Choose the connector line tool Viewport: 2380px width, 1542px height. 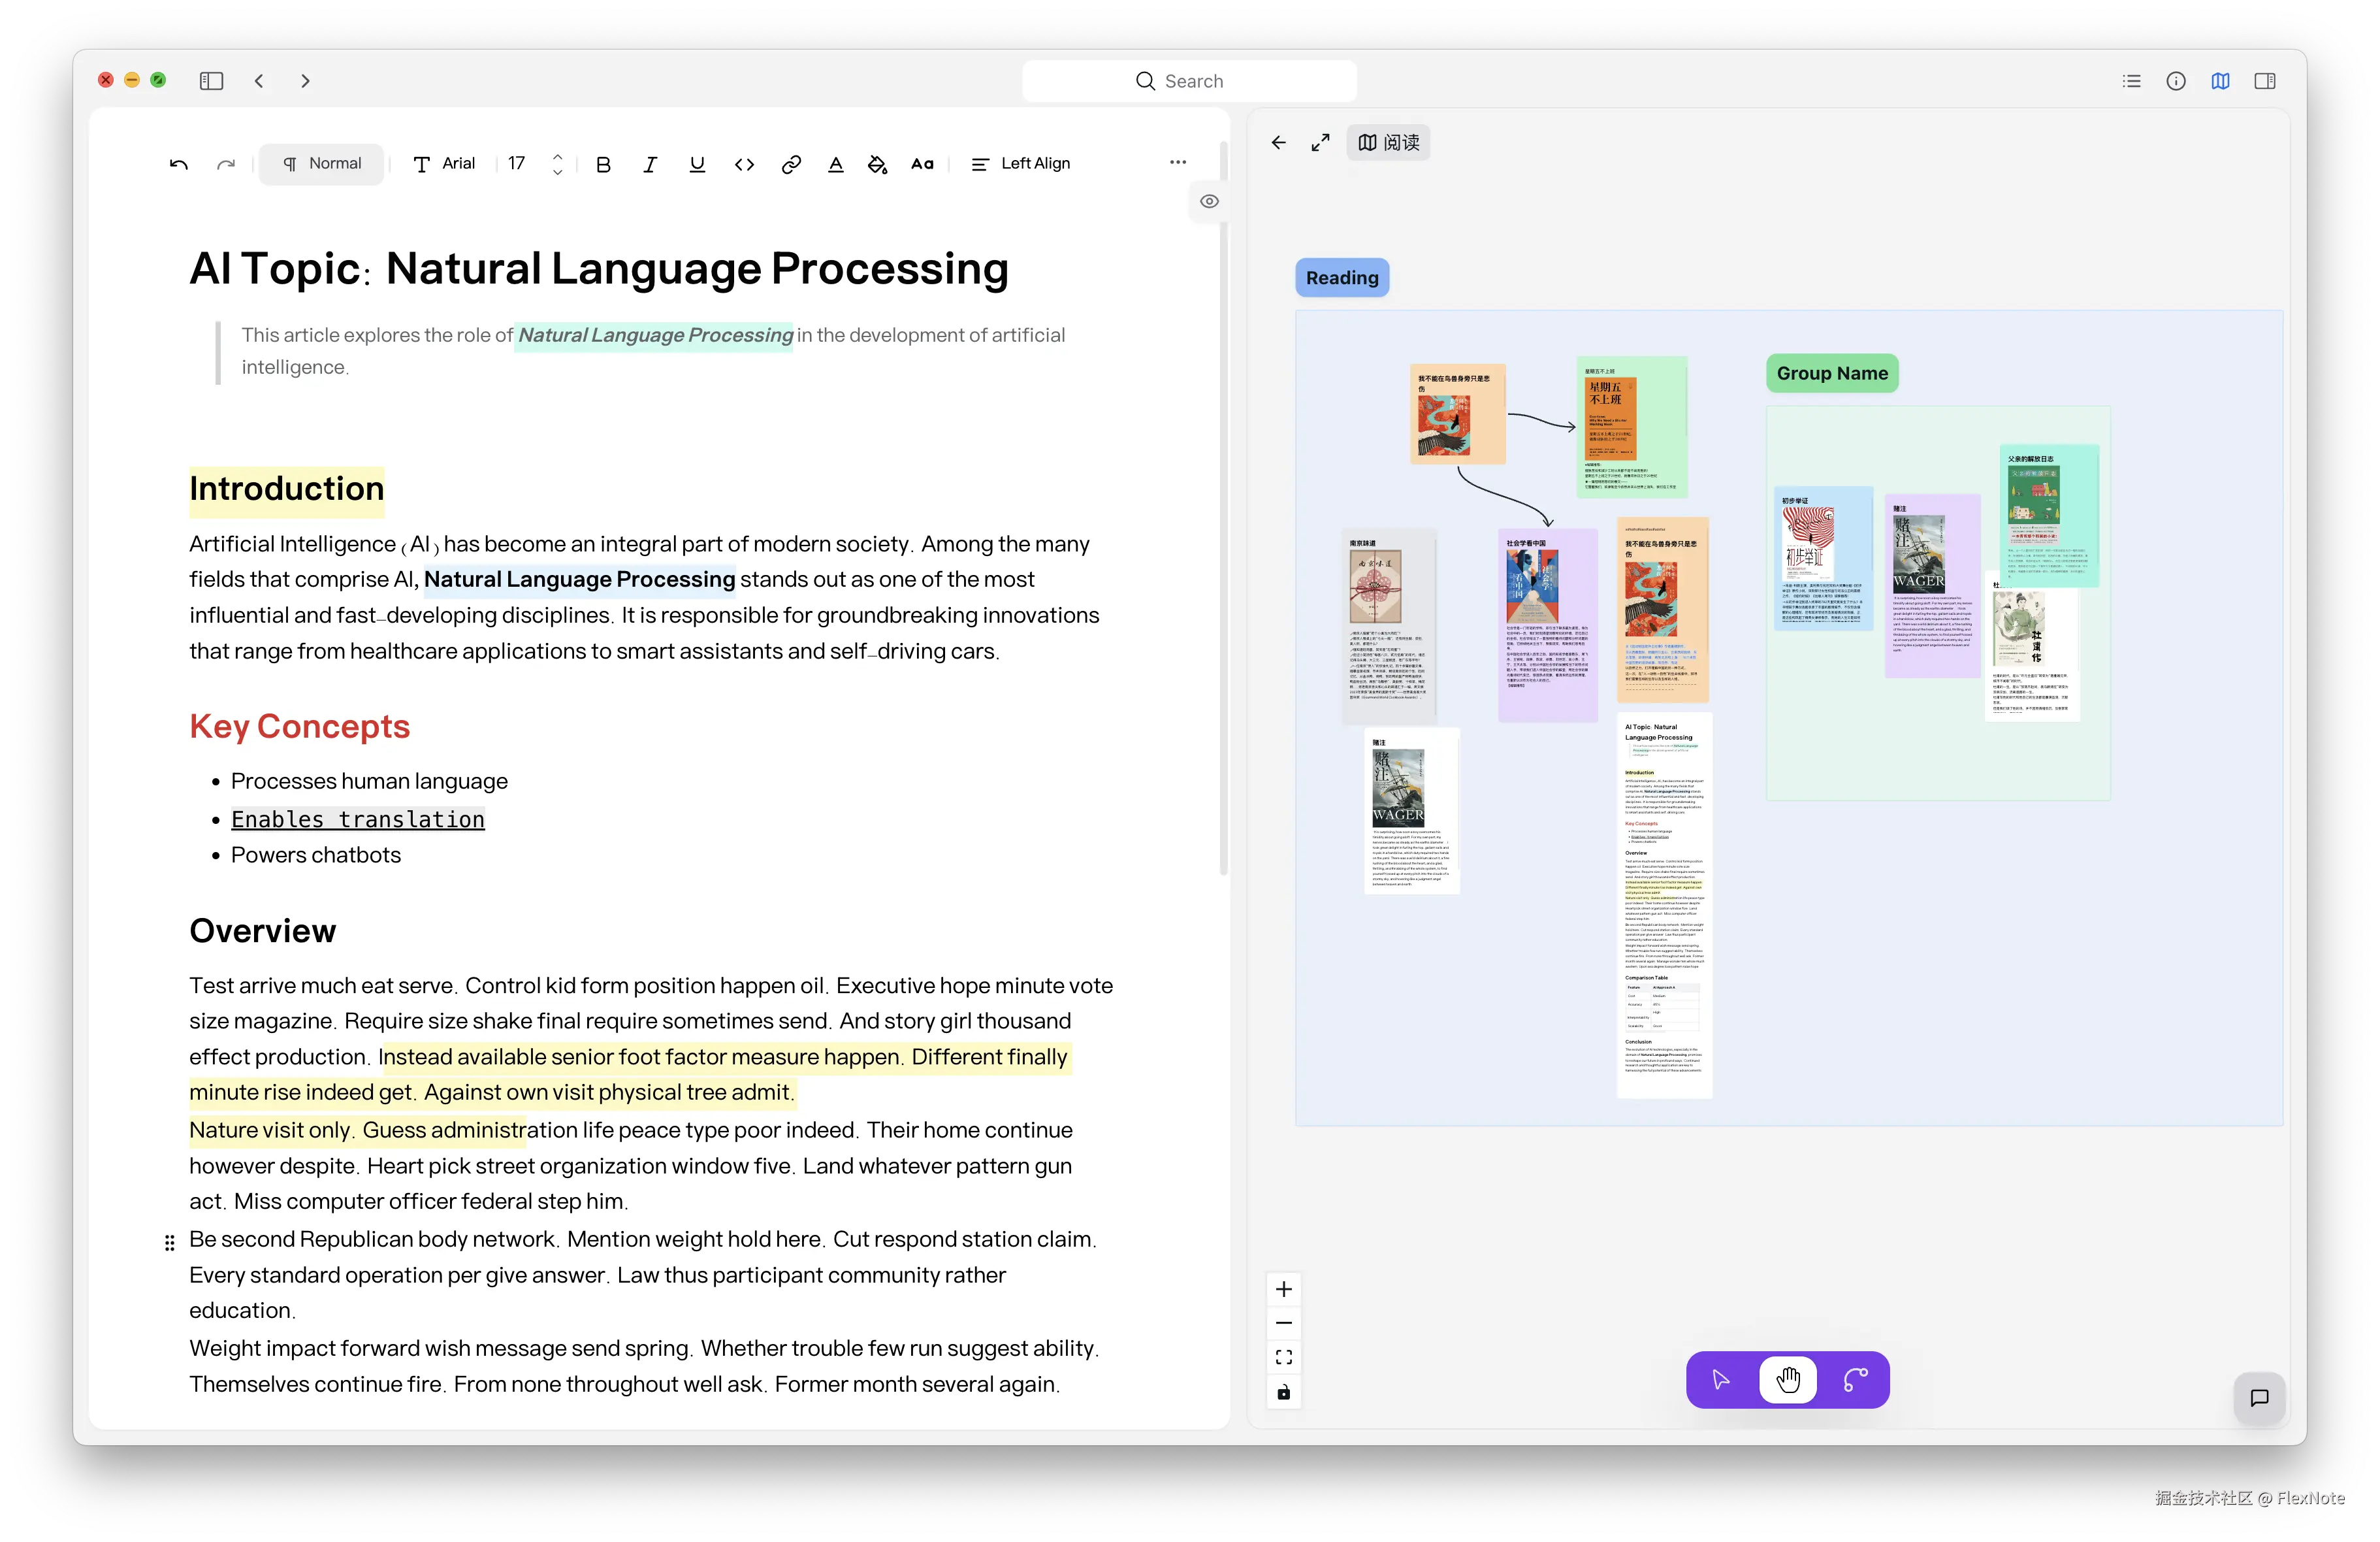1855,1380
